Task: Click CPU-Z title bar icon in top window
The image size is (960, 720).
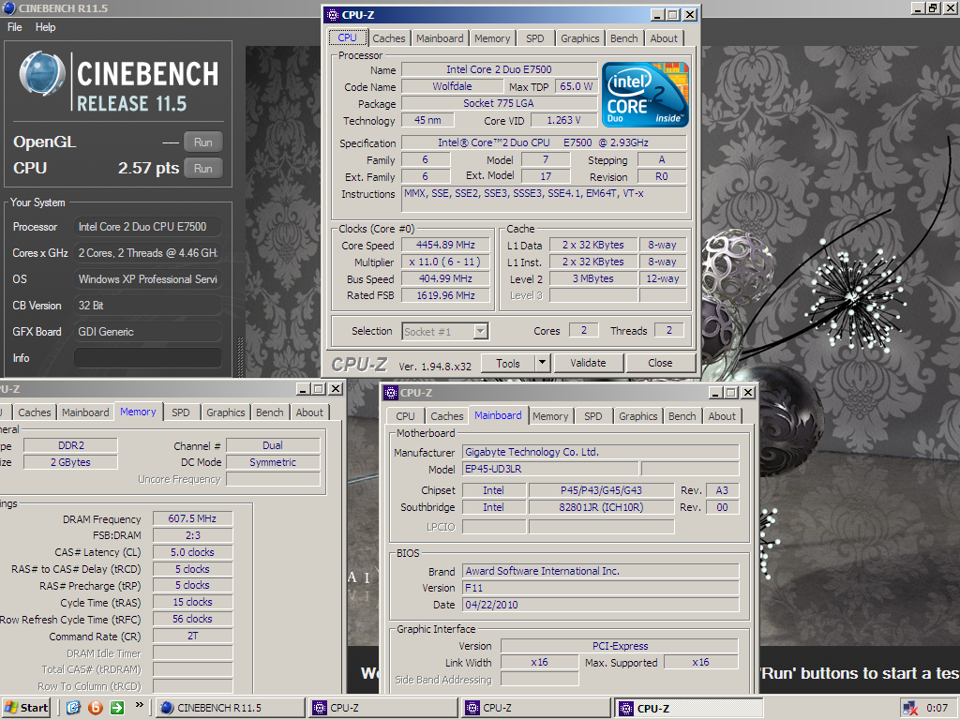Action: pyautogui.click(x=333, y=15)
